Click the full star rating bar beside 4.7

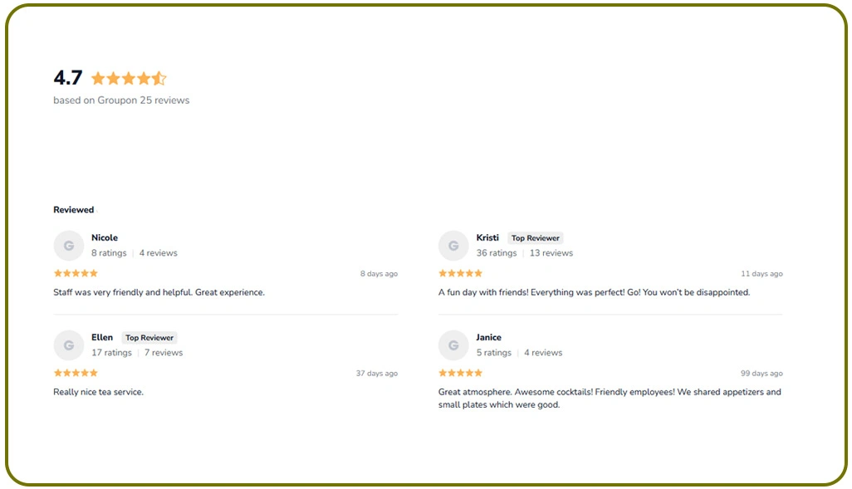click(129, 77)
